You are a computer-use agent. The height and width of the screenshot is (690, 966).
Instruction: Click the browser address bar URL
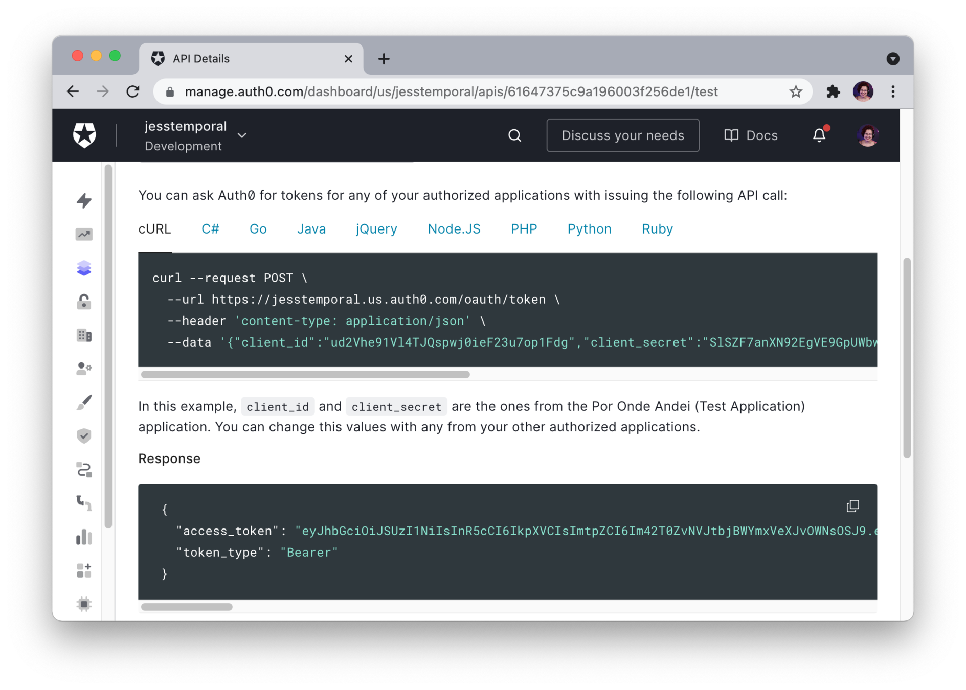tap(451, 92)
